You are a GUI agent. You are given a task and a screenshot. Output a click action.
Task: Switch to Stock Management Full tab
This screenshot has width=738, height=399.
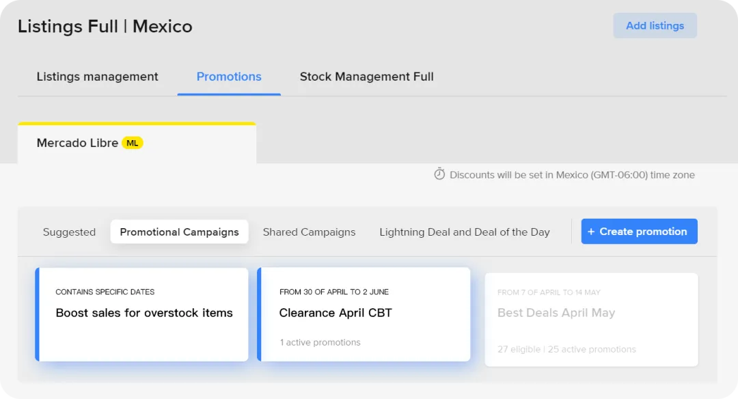(x=367, y=77)
